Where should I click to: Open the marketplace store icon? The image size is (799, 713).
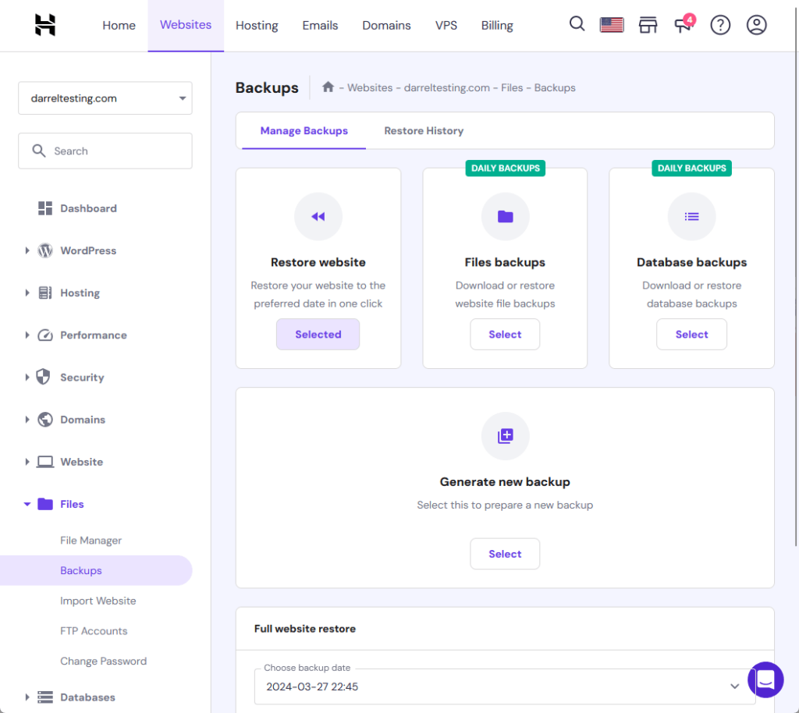click(648, 25)
